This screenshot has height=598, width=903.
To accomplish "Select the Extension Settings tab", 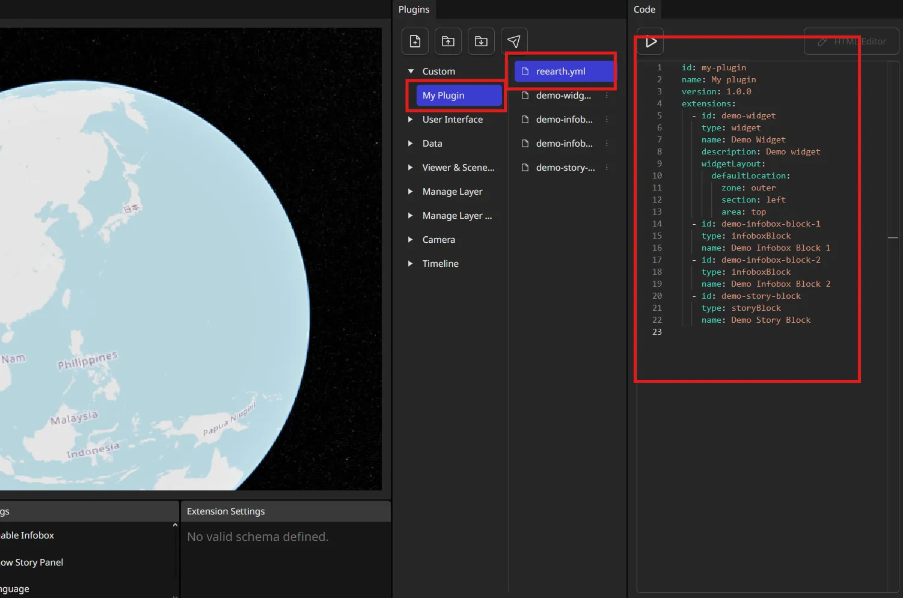I will tap(226, 511).
